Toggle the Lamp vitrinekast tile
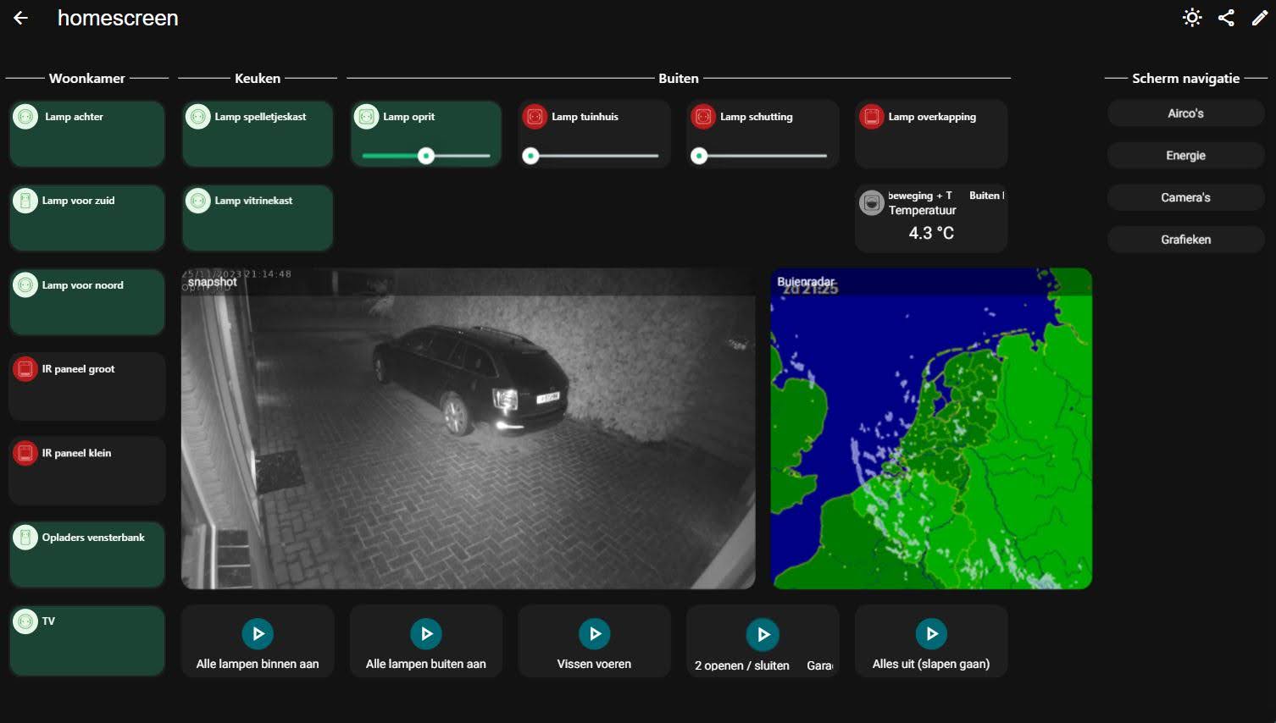Image resolution: width=1276 pixels, height=723 pixels. [258, 218]
